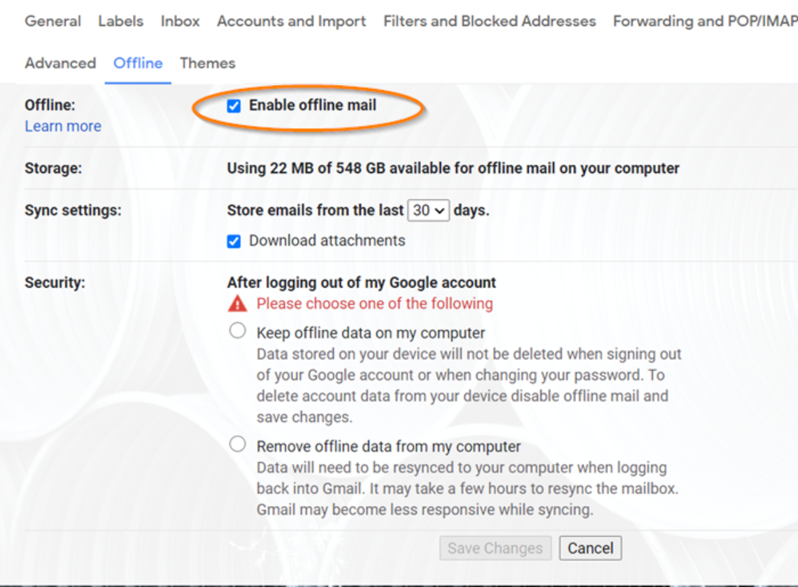
Task: Select Filters and Blocked Addresses tab
Action: (x=489, y=21)
